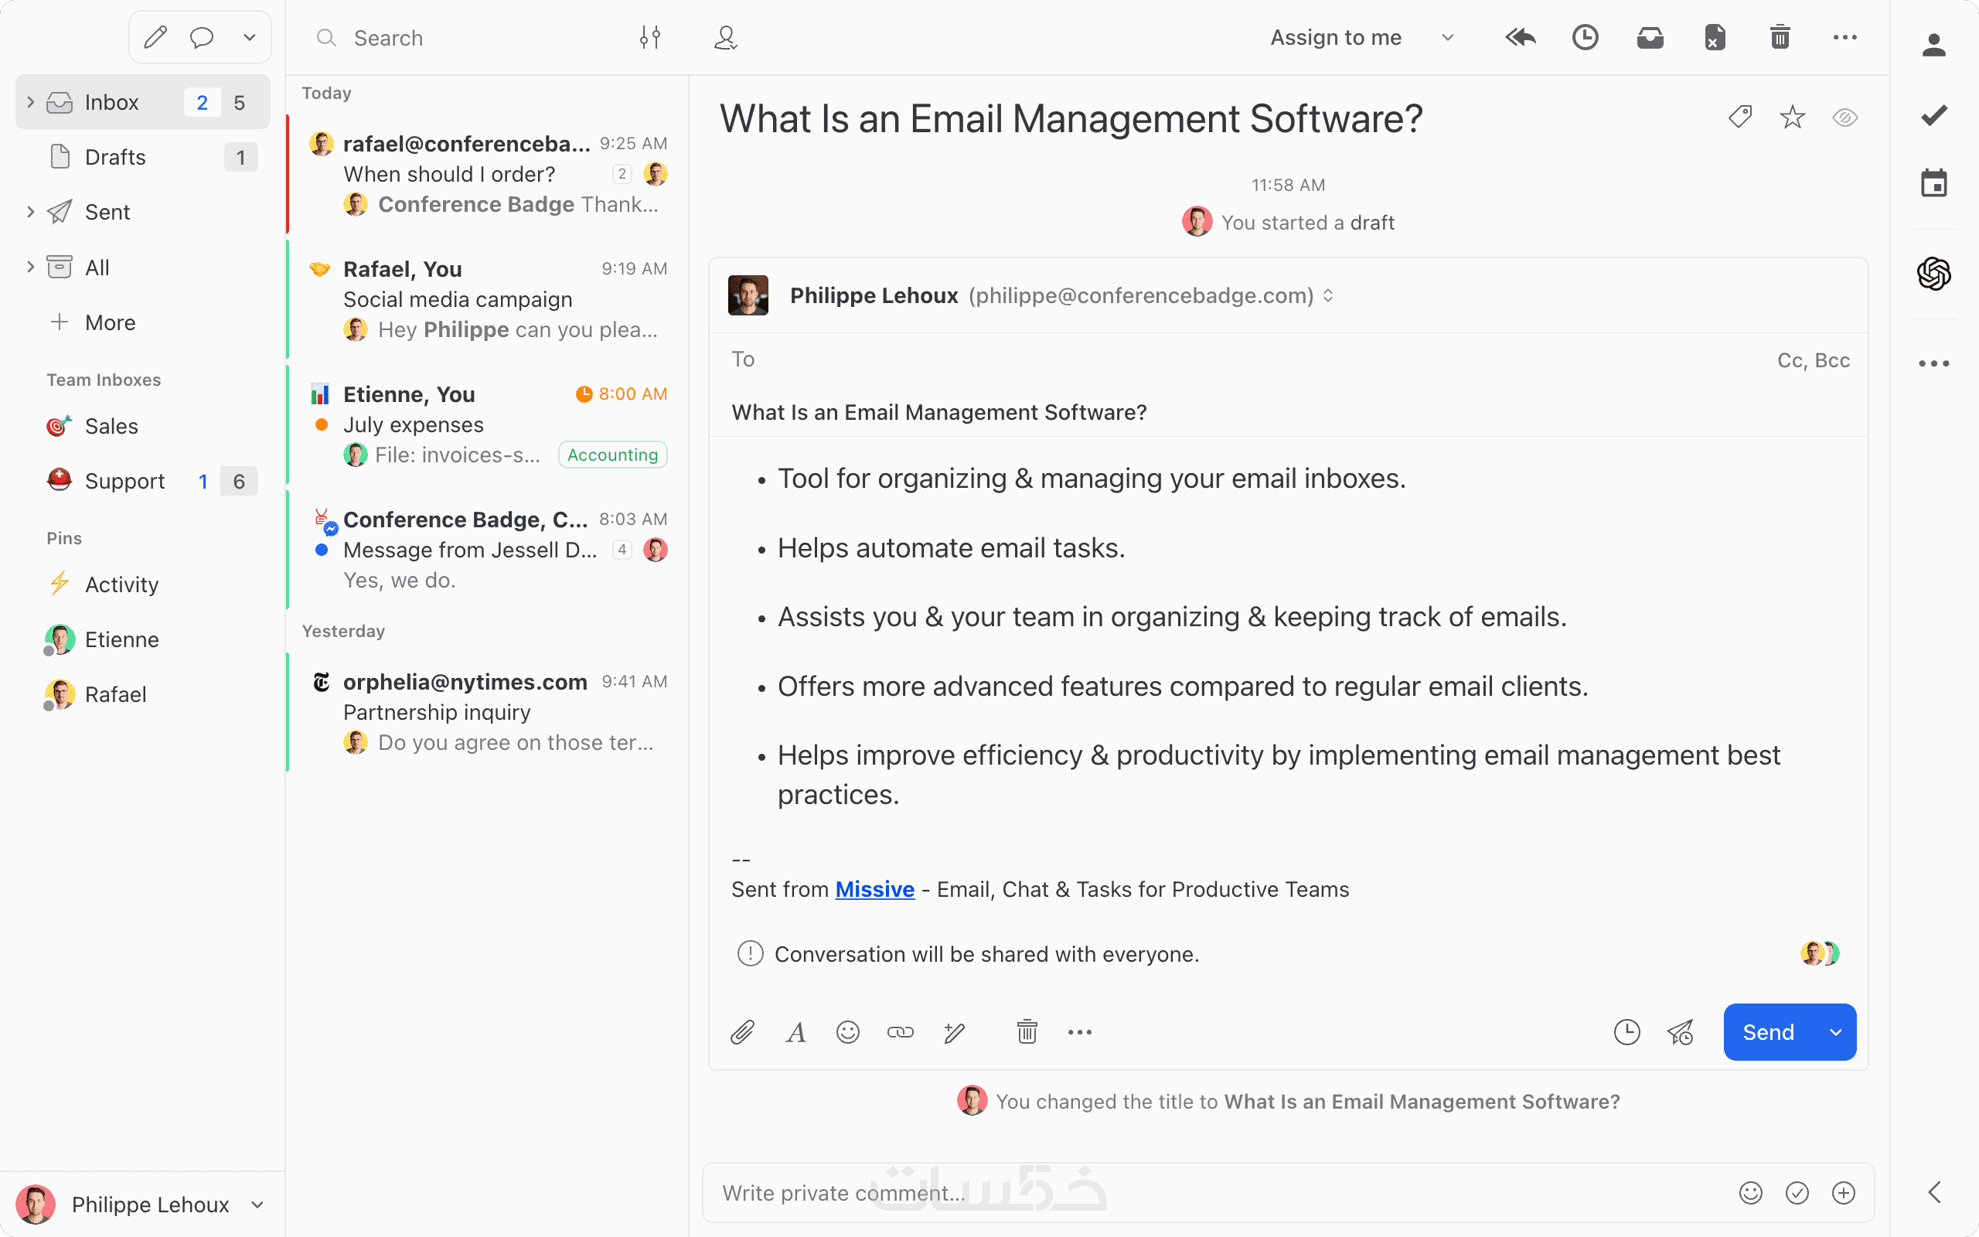Select Drafts in sidebar
1979x1237 pixels.
[x=114, y=157]
